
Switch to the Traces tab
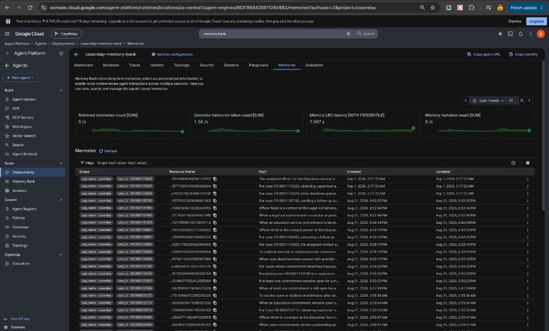coord(134,65)
